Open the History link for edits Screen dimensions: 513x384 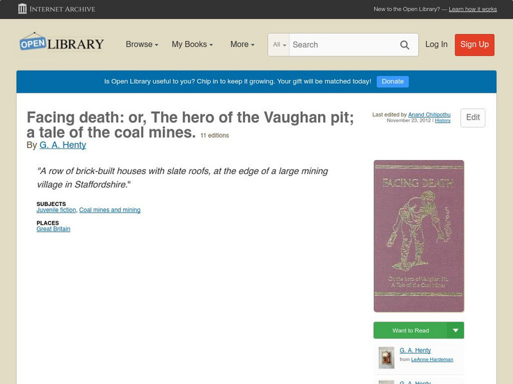(442, 120)
